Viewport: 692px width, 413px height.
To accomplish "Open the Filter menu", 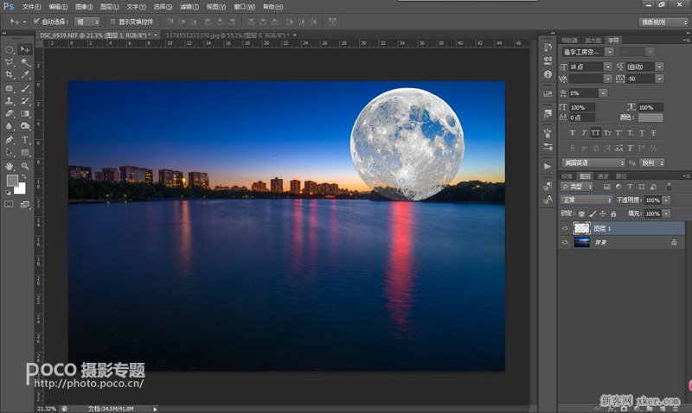I will (x=189, y=7).
